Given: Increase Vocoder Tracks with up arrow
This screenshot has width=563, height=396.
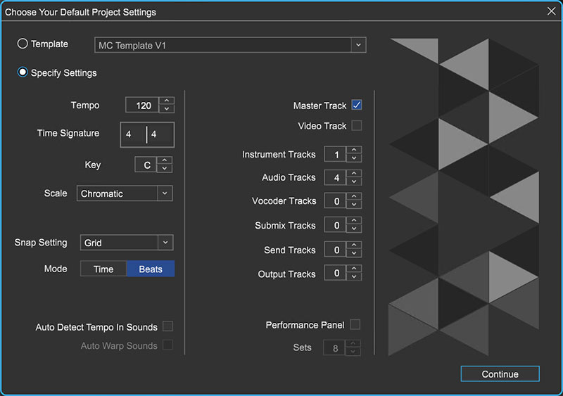Looking at the screenshot, I should (354, 197).
